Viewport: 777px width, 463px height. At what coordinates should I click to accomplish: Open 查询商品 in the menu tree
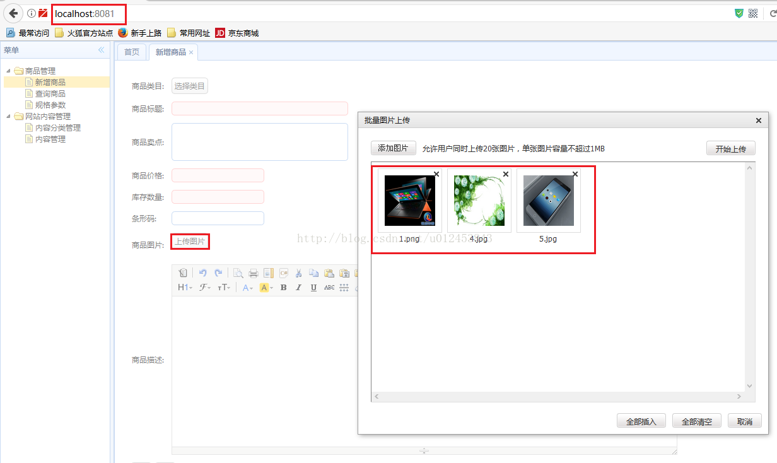[x=50, y=93]
